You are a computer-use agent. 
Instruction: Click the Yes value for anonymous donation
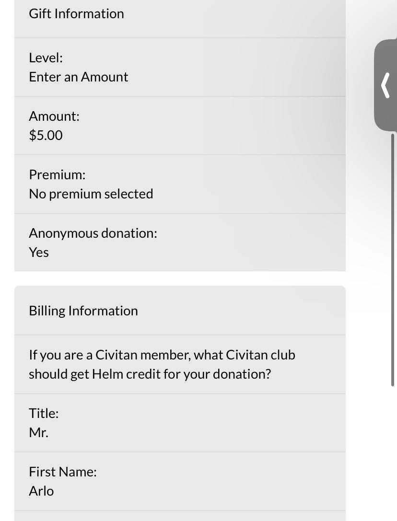click(x=39, y=252)
